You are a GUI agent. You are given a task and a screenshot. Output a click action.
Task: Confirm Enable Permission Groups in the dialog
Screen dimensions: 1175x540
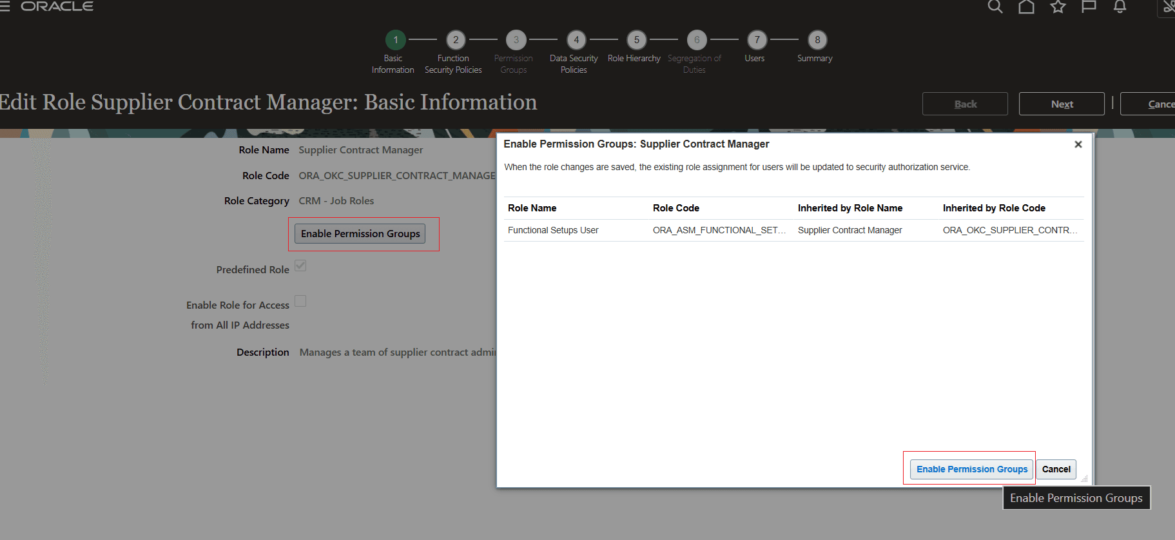(x=972, y=469)
